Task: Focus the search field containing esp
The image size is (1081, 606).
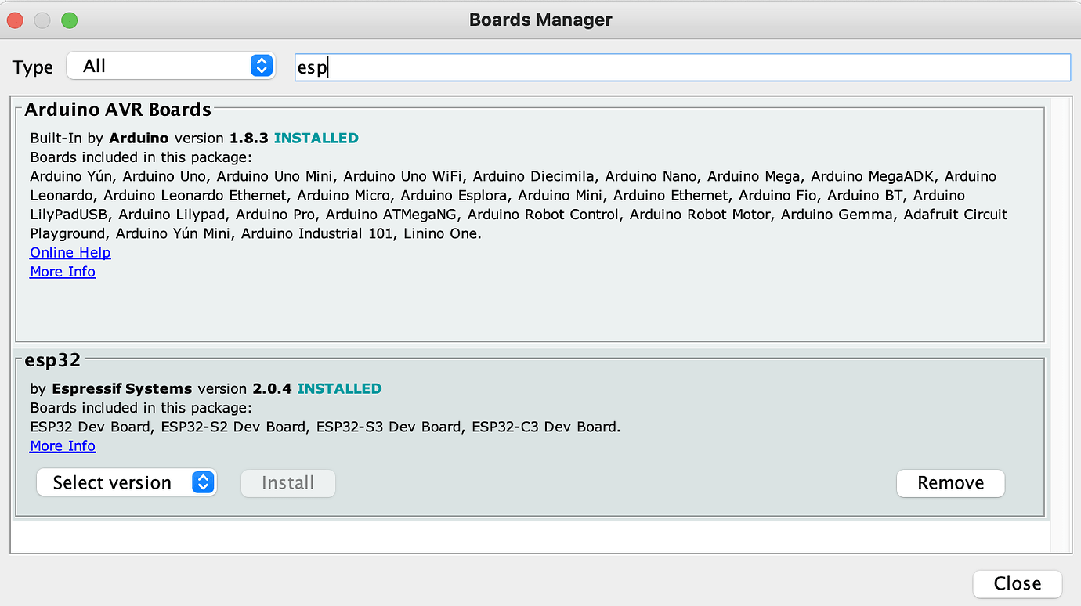Action: 681,67
